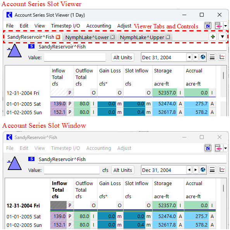
Task: Click the plot graph icon in the bottom window
Action: tap(222, 170)
